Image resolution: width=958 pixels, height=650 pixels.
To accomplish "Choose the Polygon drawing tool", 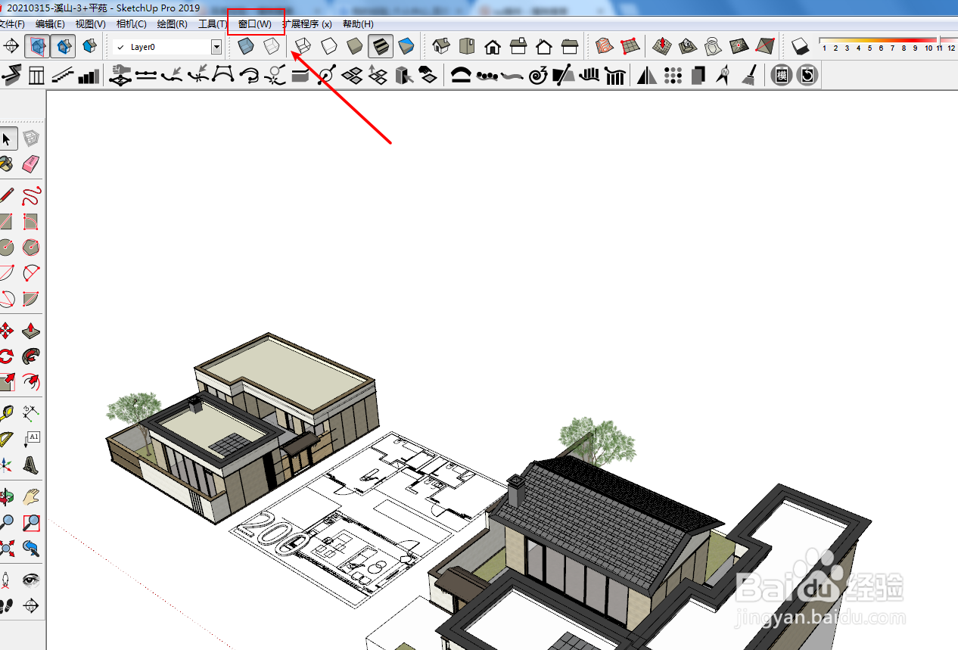I will click(30, 247).
